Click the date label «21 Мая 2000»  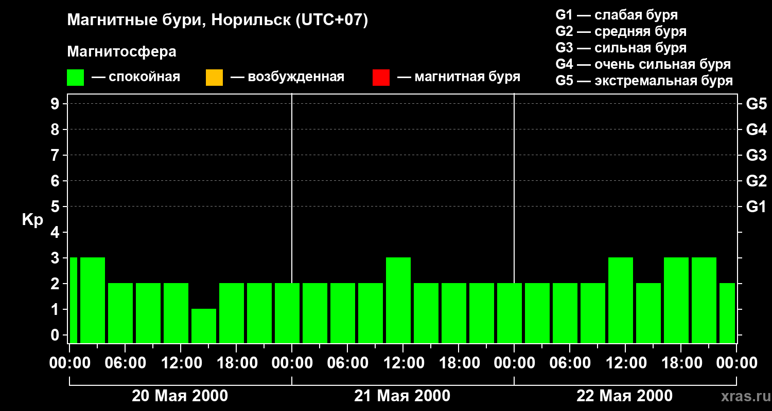(402, 396)
